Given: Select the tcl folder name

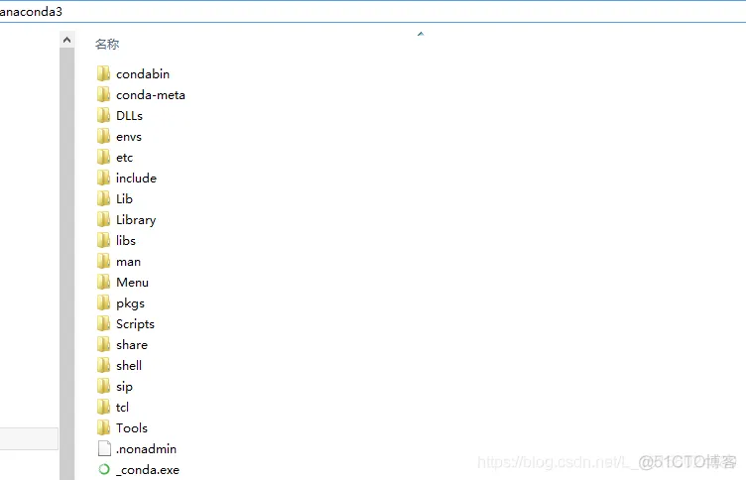Looking at the screenshot, I should pos(122,408).
